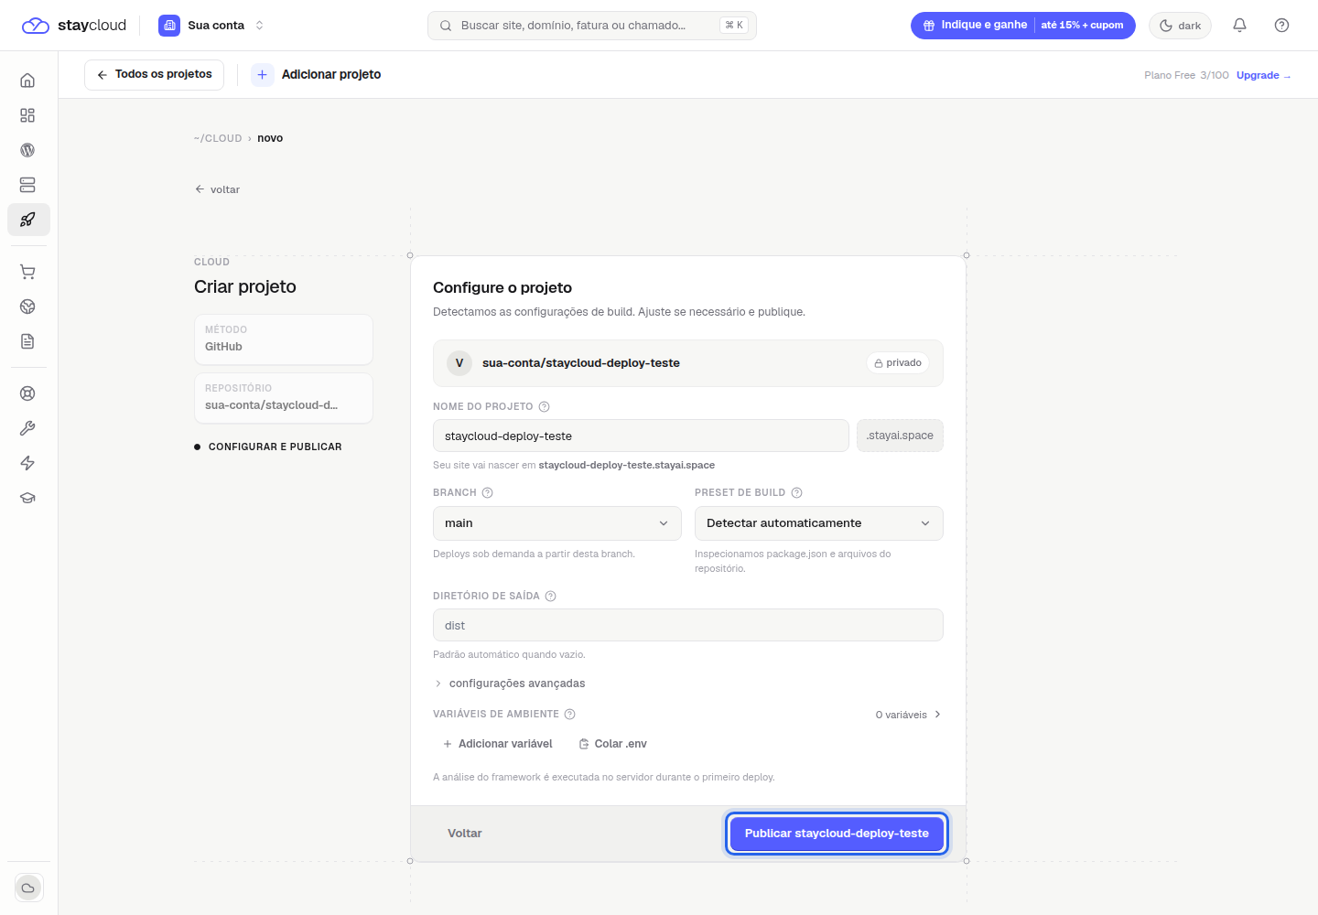The image size is (1318, 915).
Task: Click the sua-conta/staycloud-deploy-teste repository row
Action: click(688, 363)
